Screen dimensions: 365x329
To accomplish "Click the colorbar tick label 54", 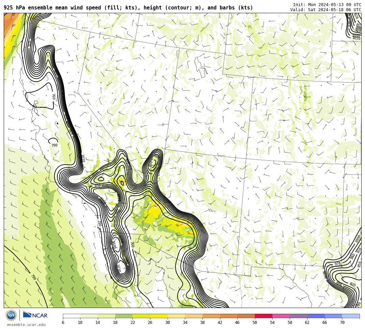I will (272, 323).
